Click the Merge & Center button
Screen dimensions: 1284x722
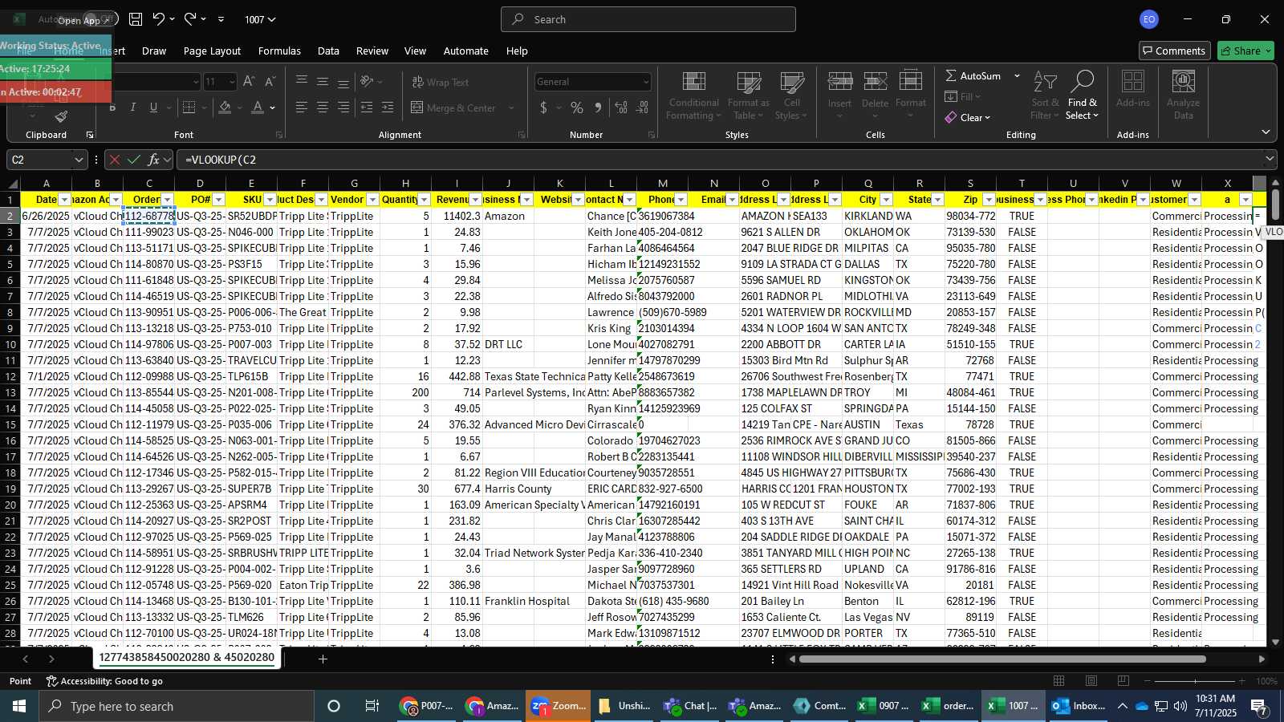pos(454,107)
